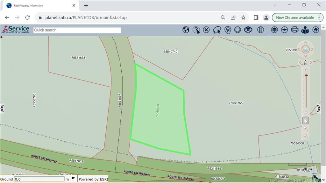
Task: Go back to previous page
Action: pos(7,18)
